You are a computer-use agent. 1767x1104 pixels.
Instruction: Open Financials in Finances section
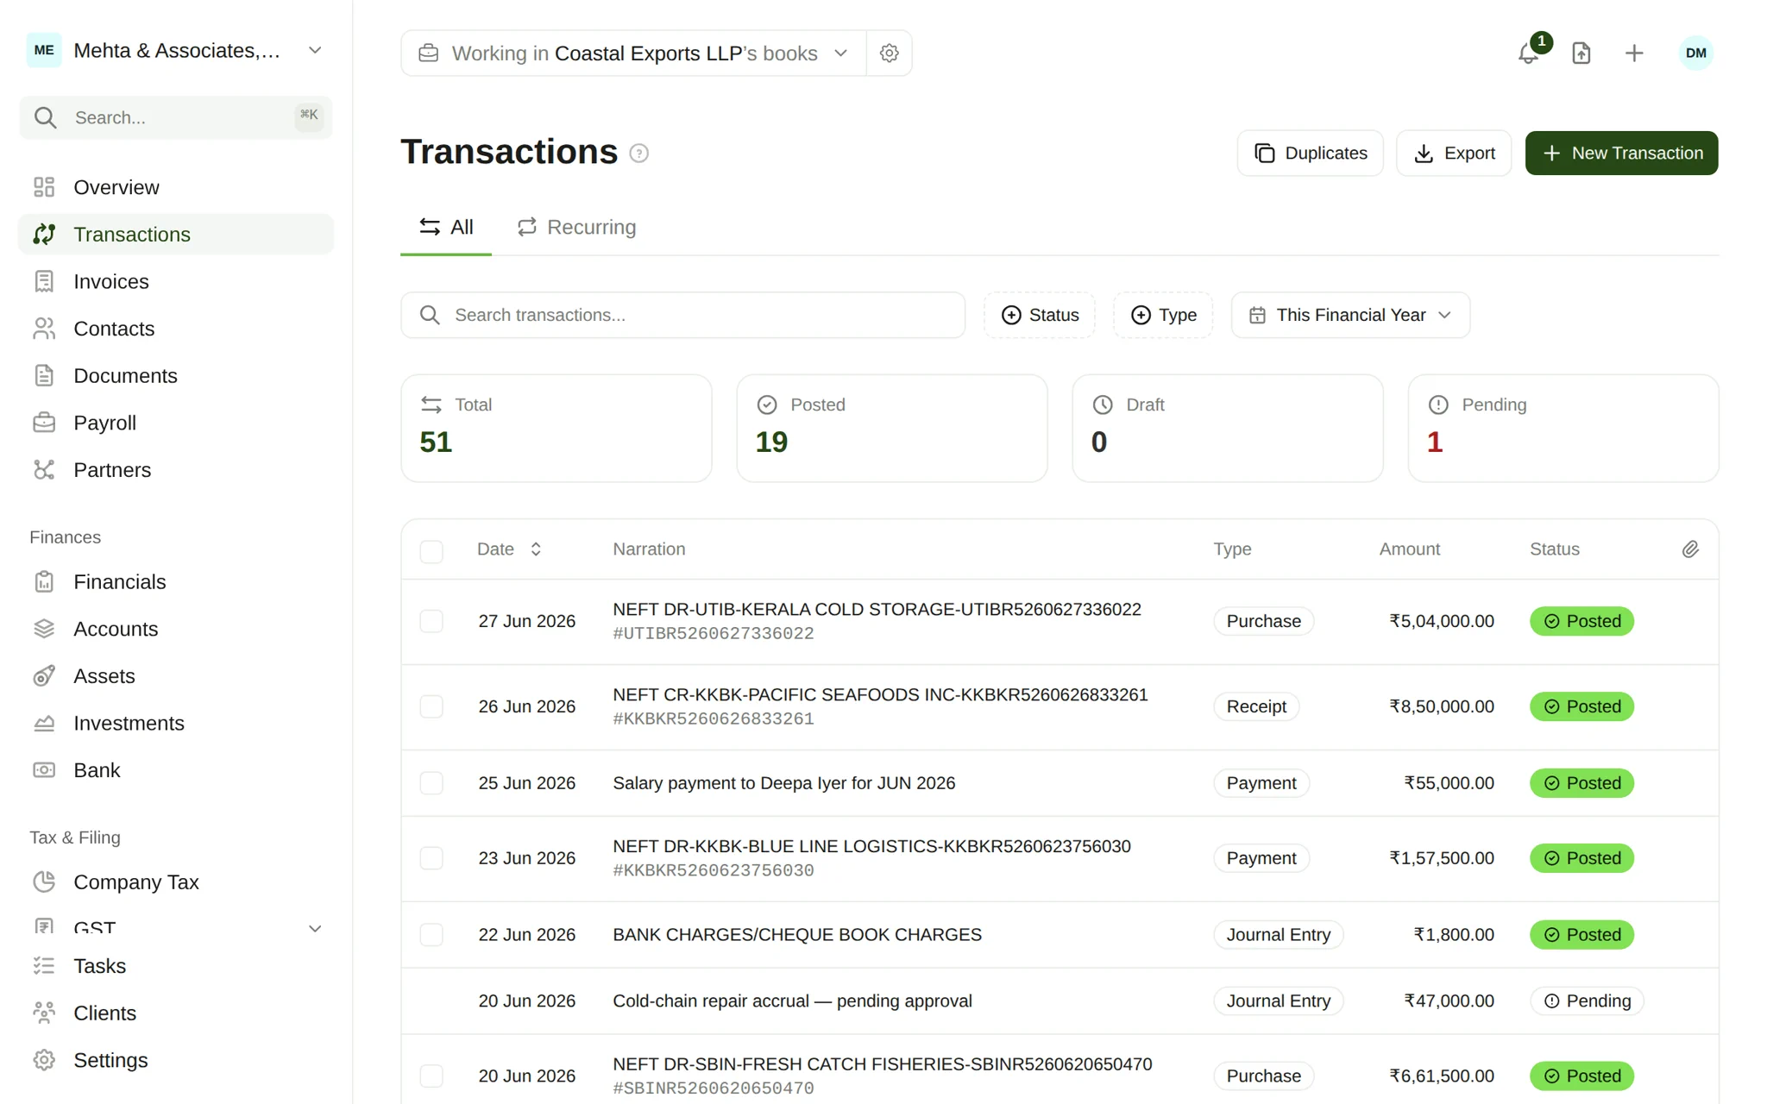pos(176,582)
